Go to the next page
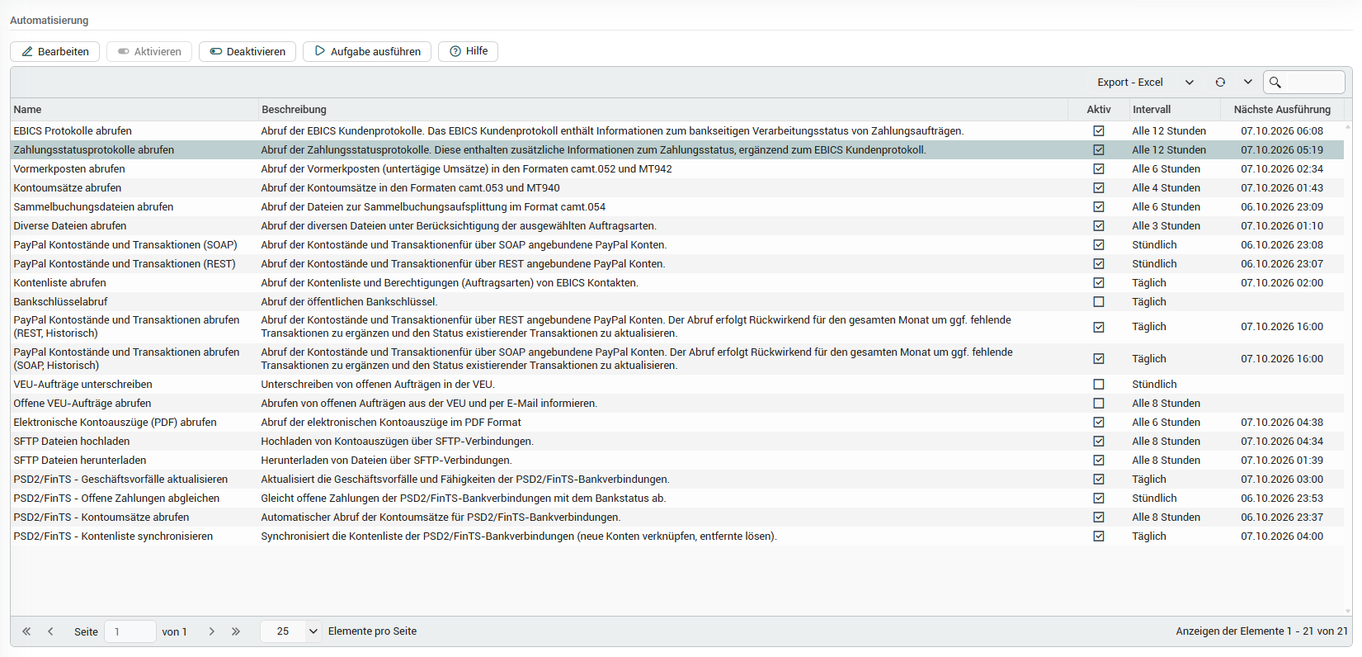 [212, 631]
